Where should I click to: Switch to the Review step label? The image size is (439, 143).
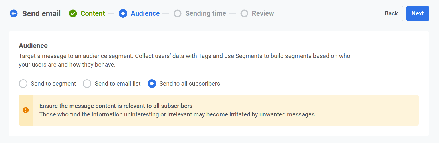tap(263, 13)
